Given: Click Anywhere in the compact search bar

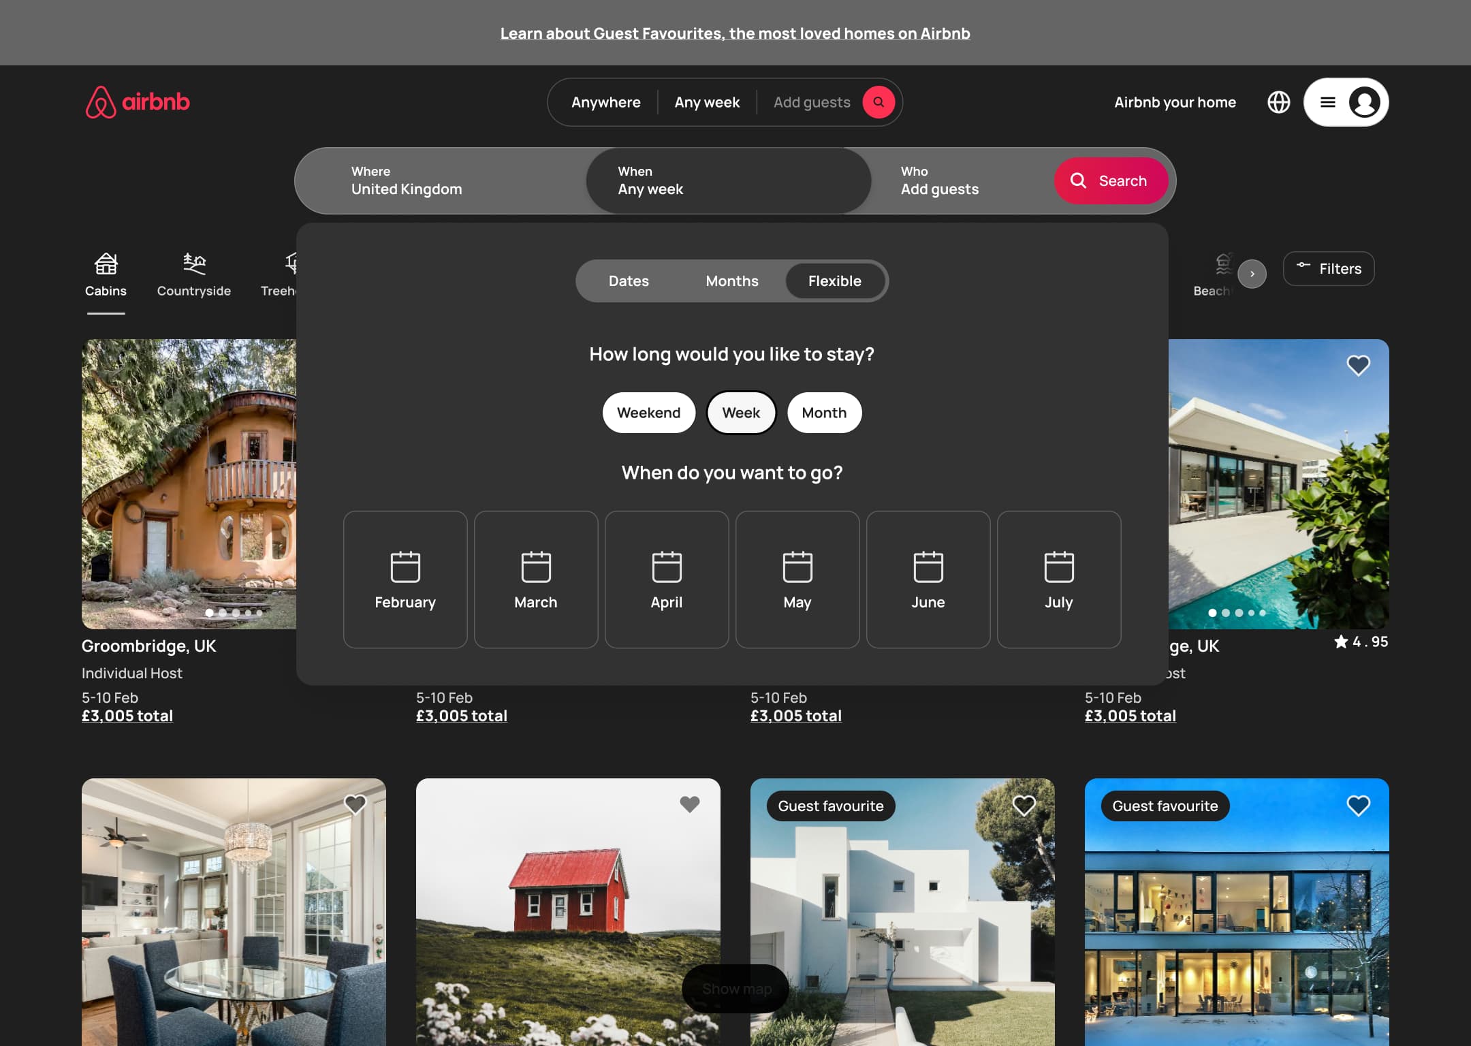Looking at the screenshot, I should [x=605, y=102].
